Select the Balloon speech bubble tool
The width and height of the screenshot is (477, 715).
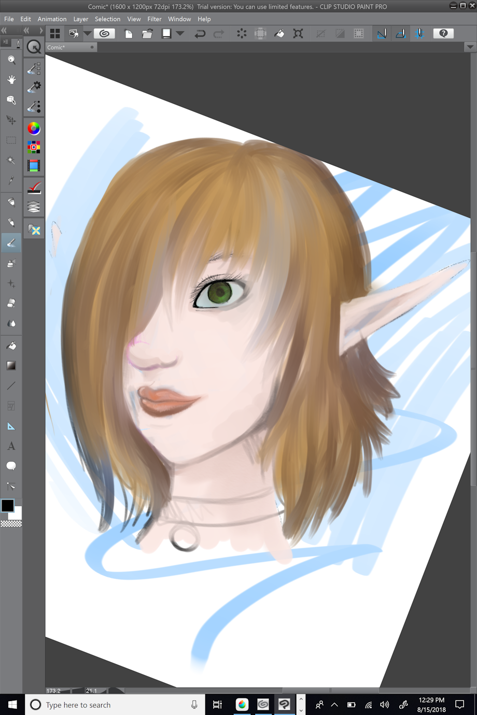11,466
